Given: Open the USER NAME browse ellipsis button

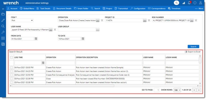Looking at the screenshot, I should 51,30.
